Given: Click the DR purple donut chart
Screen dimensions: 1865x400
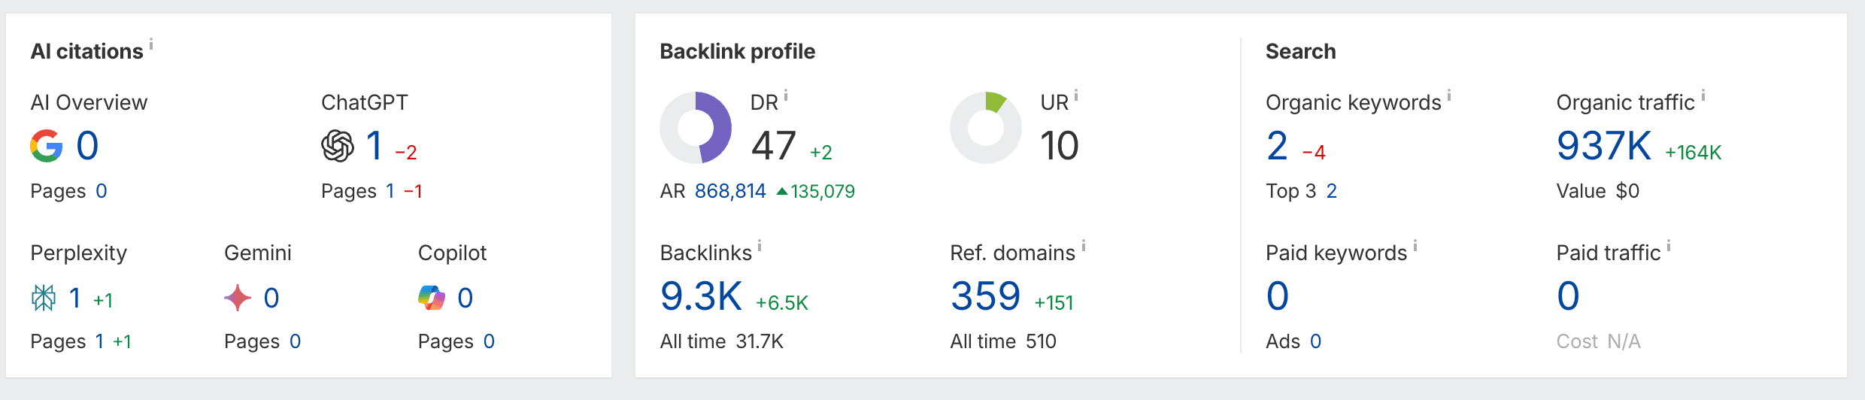Looking at the screenshot, I should [x=696, y=128].
